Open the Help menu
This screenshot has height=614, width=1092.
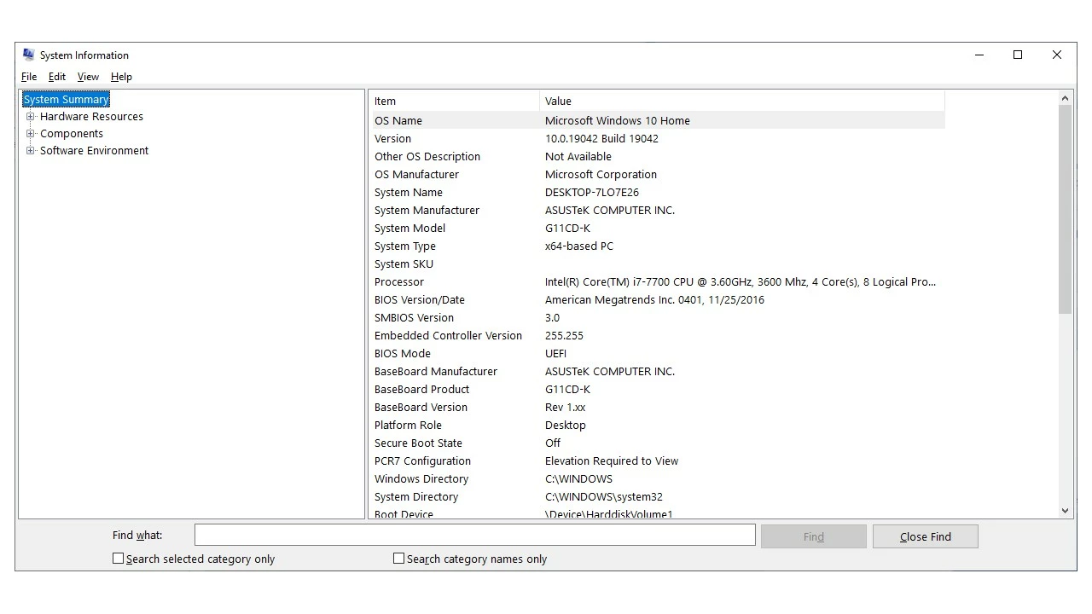121,77
